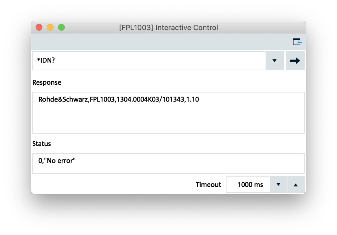
Task: Click the Rohde&Schwarz identification response text
Action: pos(119,100)
